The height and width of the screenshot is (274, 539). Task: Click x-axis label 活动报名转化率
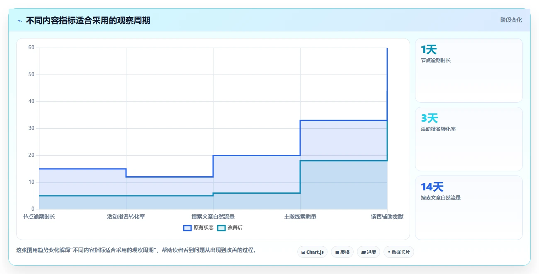pos(126,216)
